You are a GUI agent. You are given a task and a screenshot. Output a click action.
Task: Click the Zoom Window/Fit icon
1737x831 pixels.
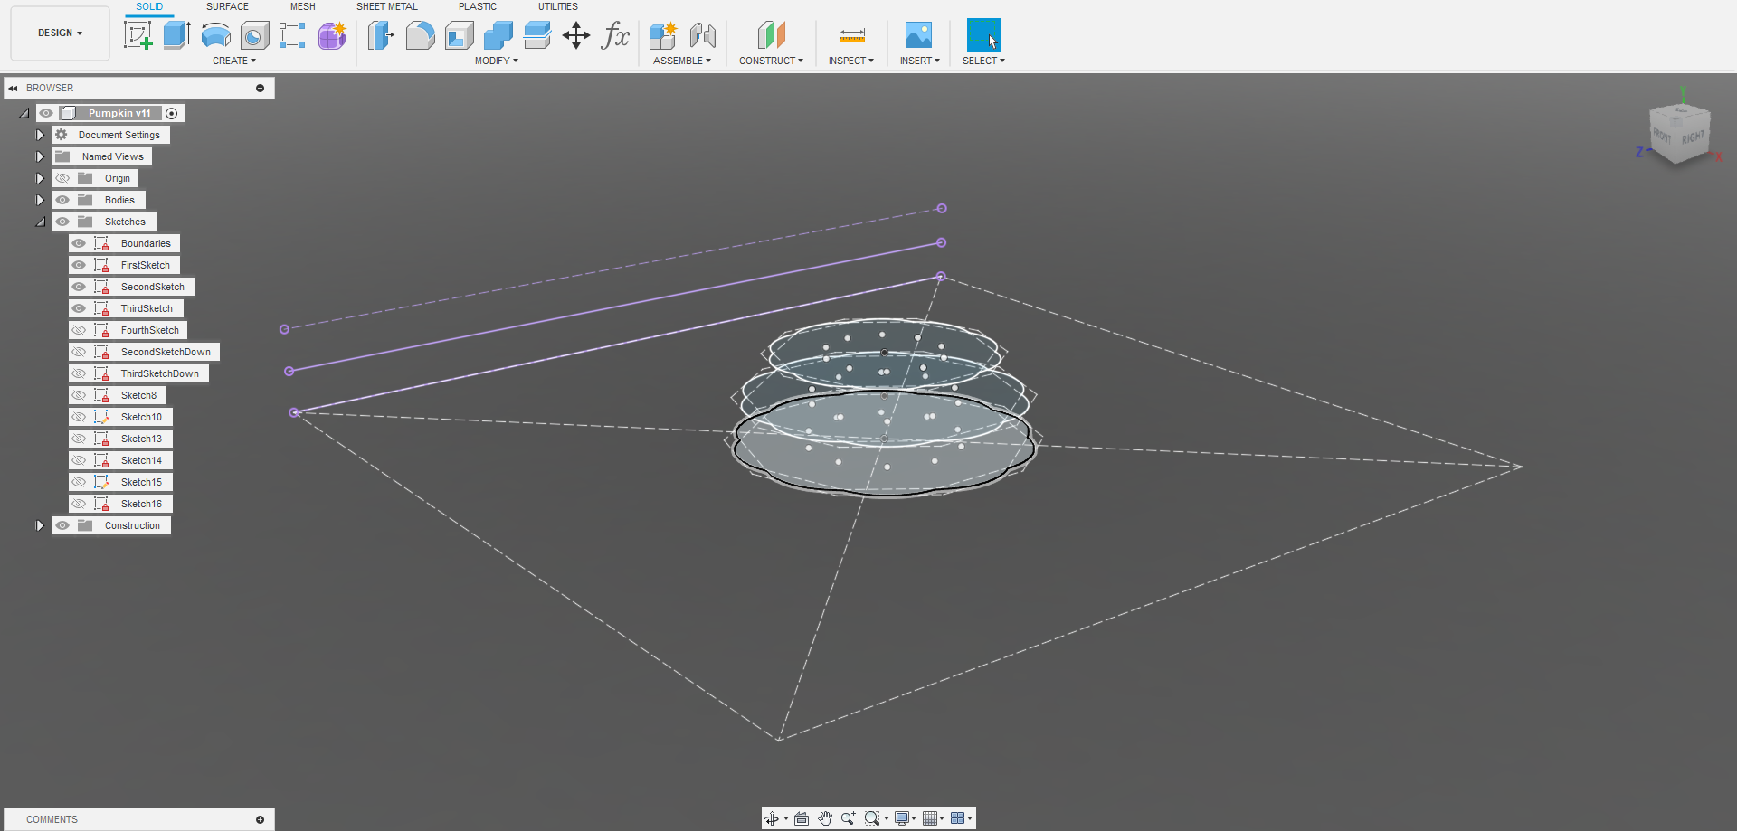coord(872,818)
